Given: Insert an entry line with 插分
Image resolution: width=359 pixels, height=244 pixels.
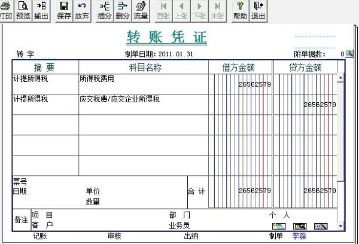Looking at the screenshot, I should click(104, 10).
